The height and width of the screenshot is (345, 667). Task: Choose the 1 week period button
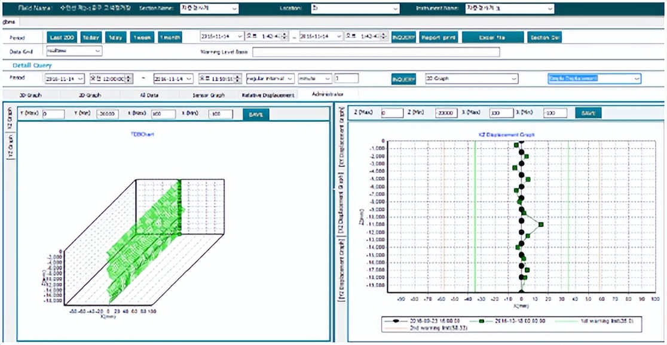click(142, 37)
